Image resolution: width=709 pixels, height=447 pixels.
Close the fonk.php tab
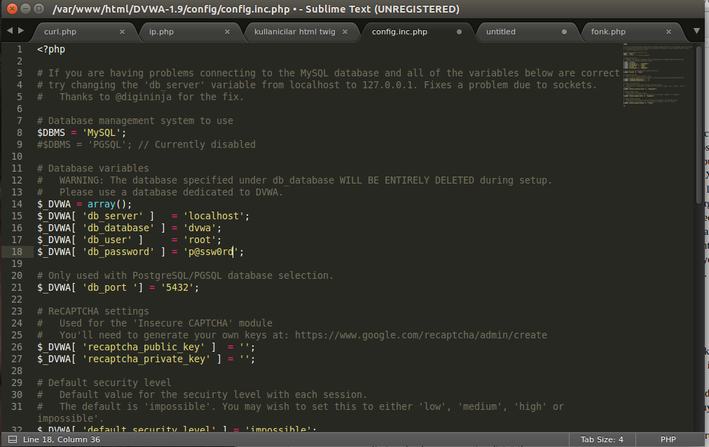tap(669, 32)
